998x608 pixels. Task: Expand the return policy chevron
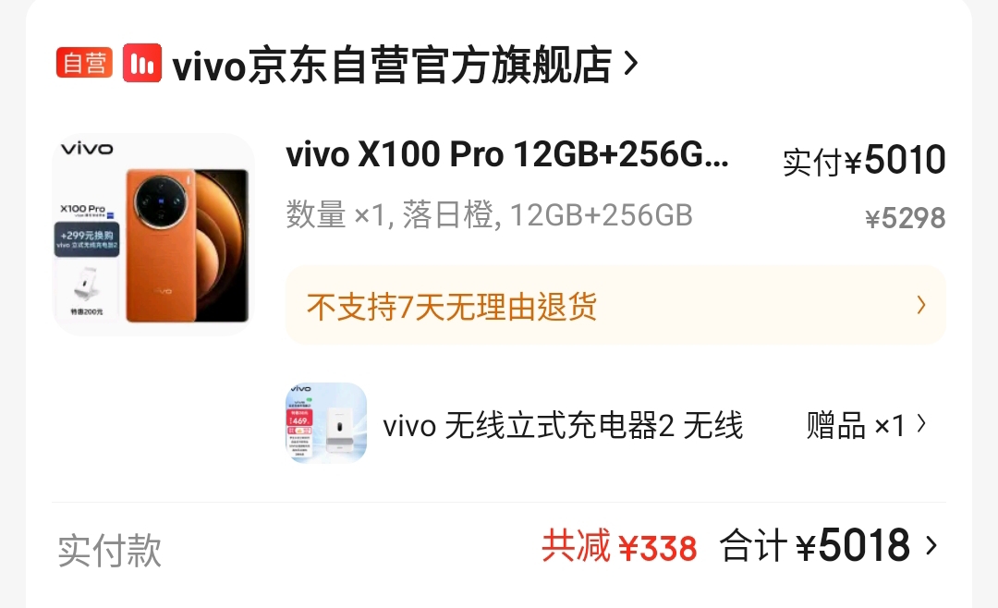[x=921, y=306]
